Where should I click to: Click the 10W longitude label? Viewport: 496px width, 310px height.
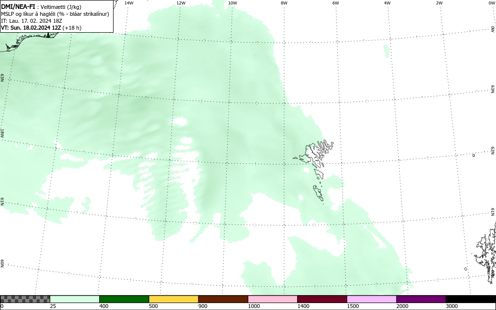click(x=233, y=3)
